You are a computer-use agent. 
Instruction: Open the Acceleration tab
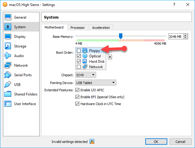tap(101, 28)
